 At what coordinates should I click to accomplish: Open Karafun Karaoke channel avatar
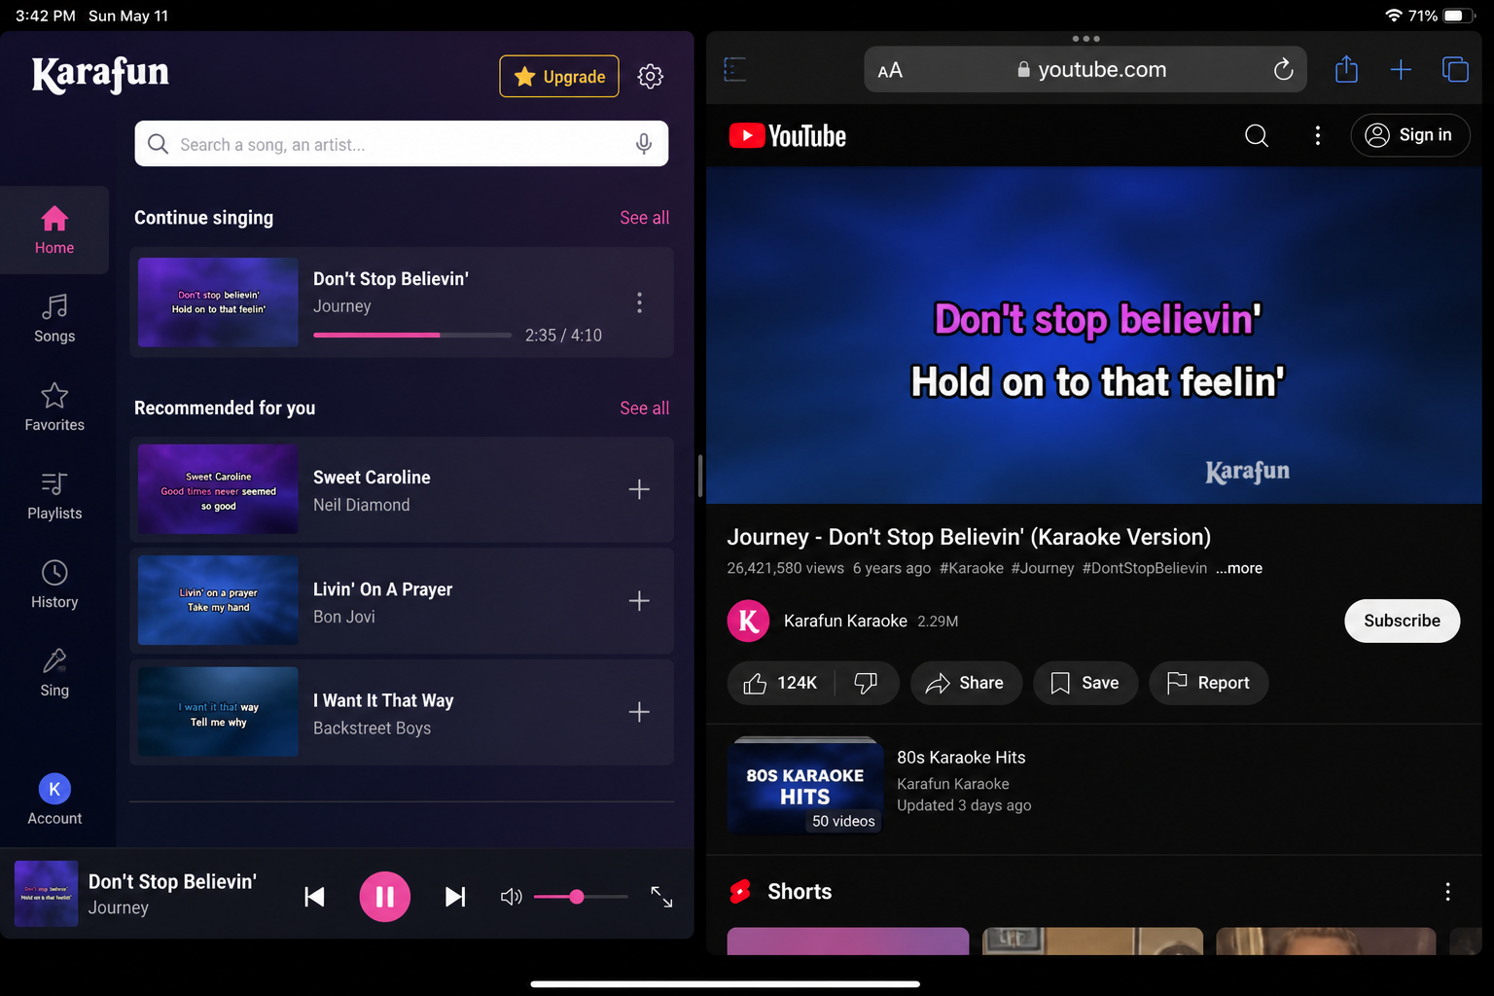point(748,621)
